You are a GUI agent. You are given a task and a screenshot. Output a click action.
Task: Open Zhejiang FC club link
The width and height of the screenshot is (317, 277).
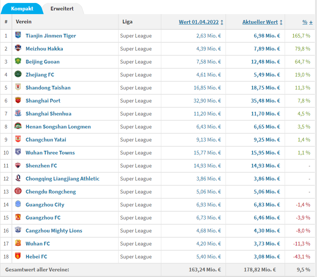coord(40,75)
